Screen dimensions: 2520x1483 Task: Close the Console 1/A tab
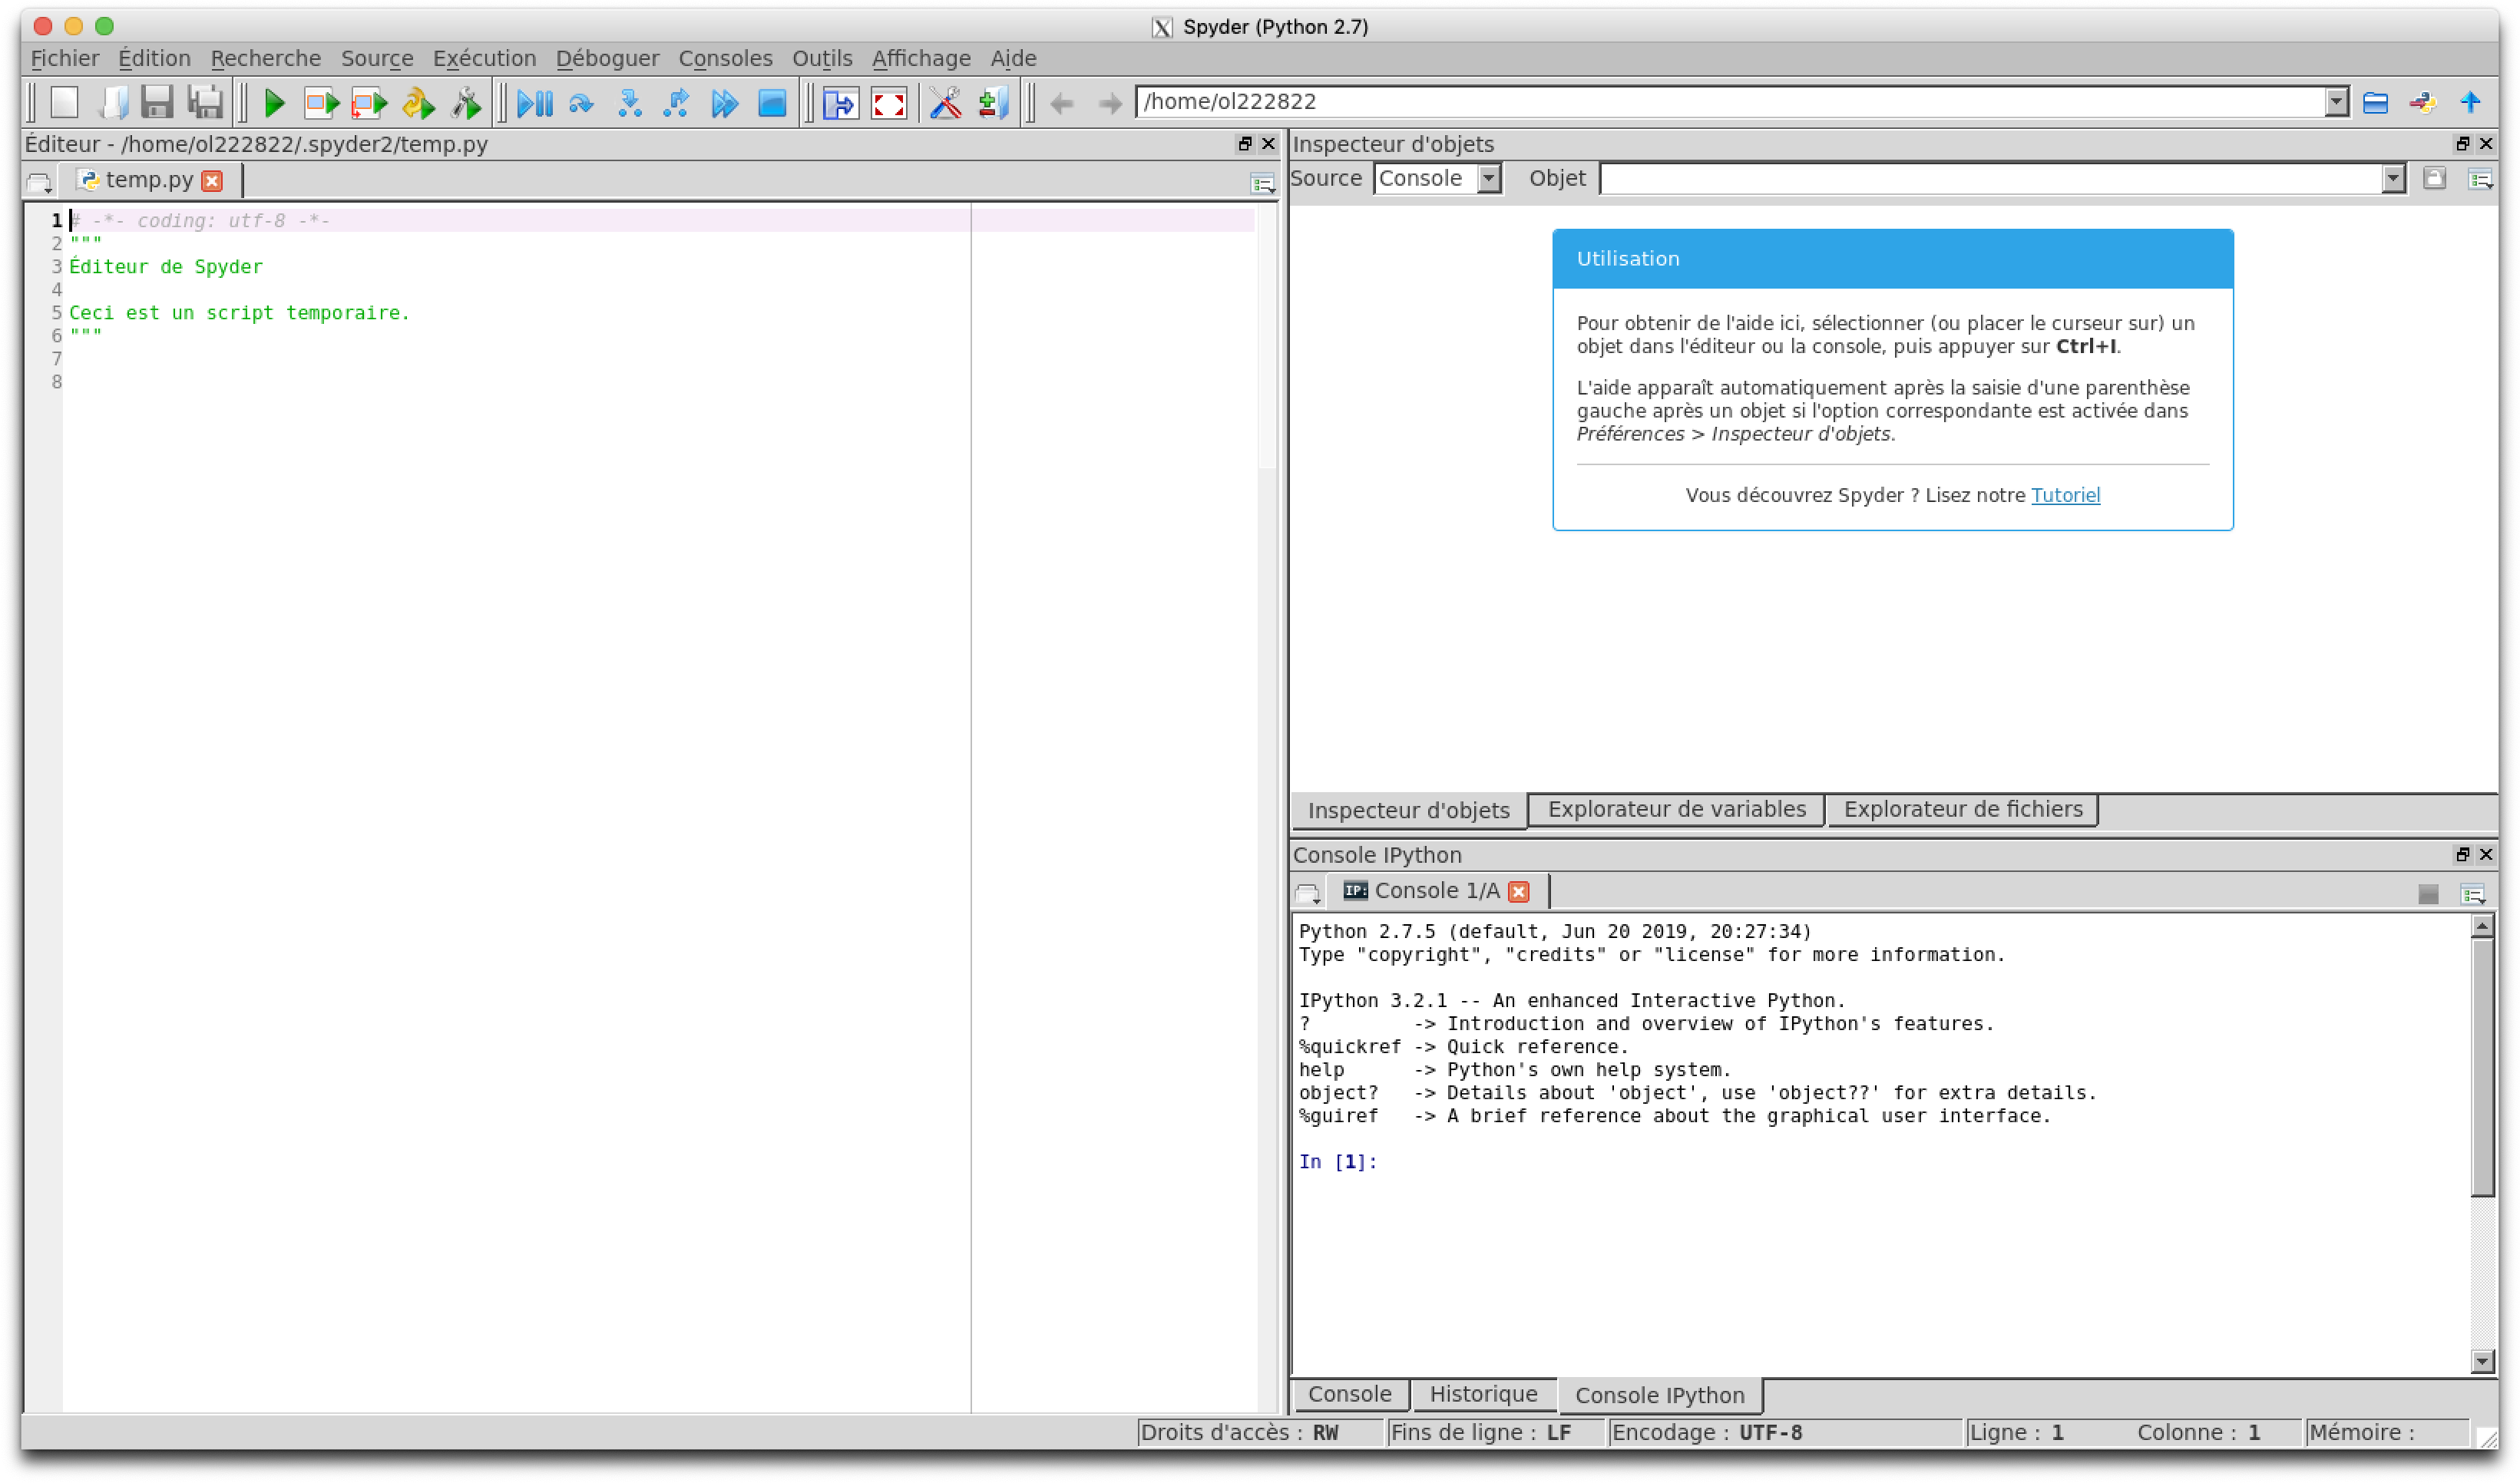(1519, 892)
